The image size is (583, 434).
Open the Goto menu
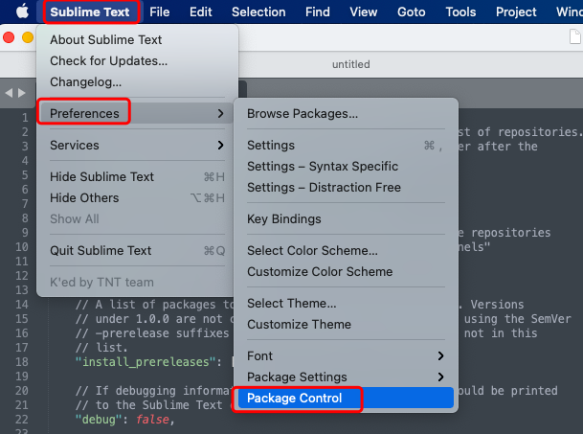412,11
